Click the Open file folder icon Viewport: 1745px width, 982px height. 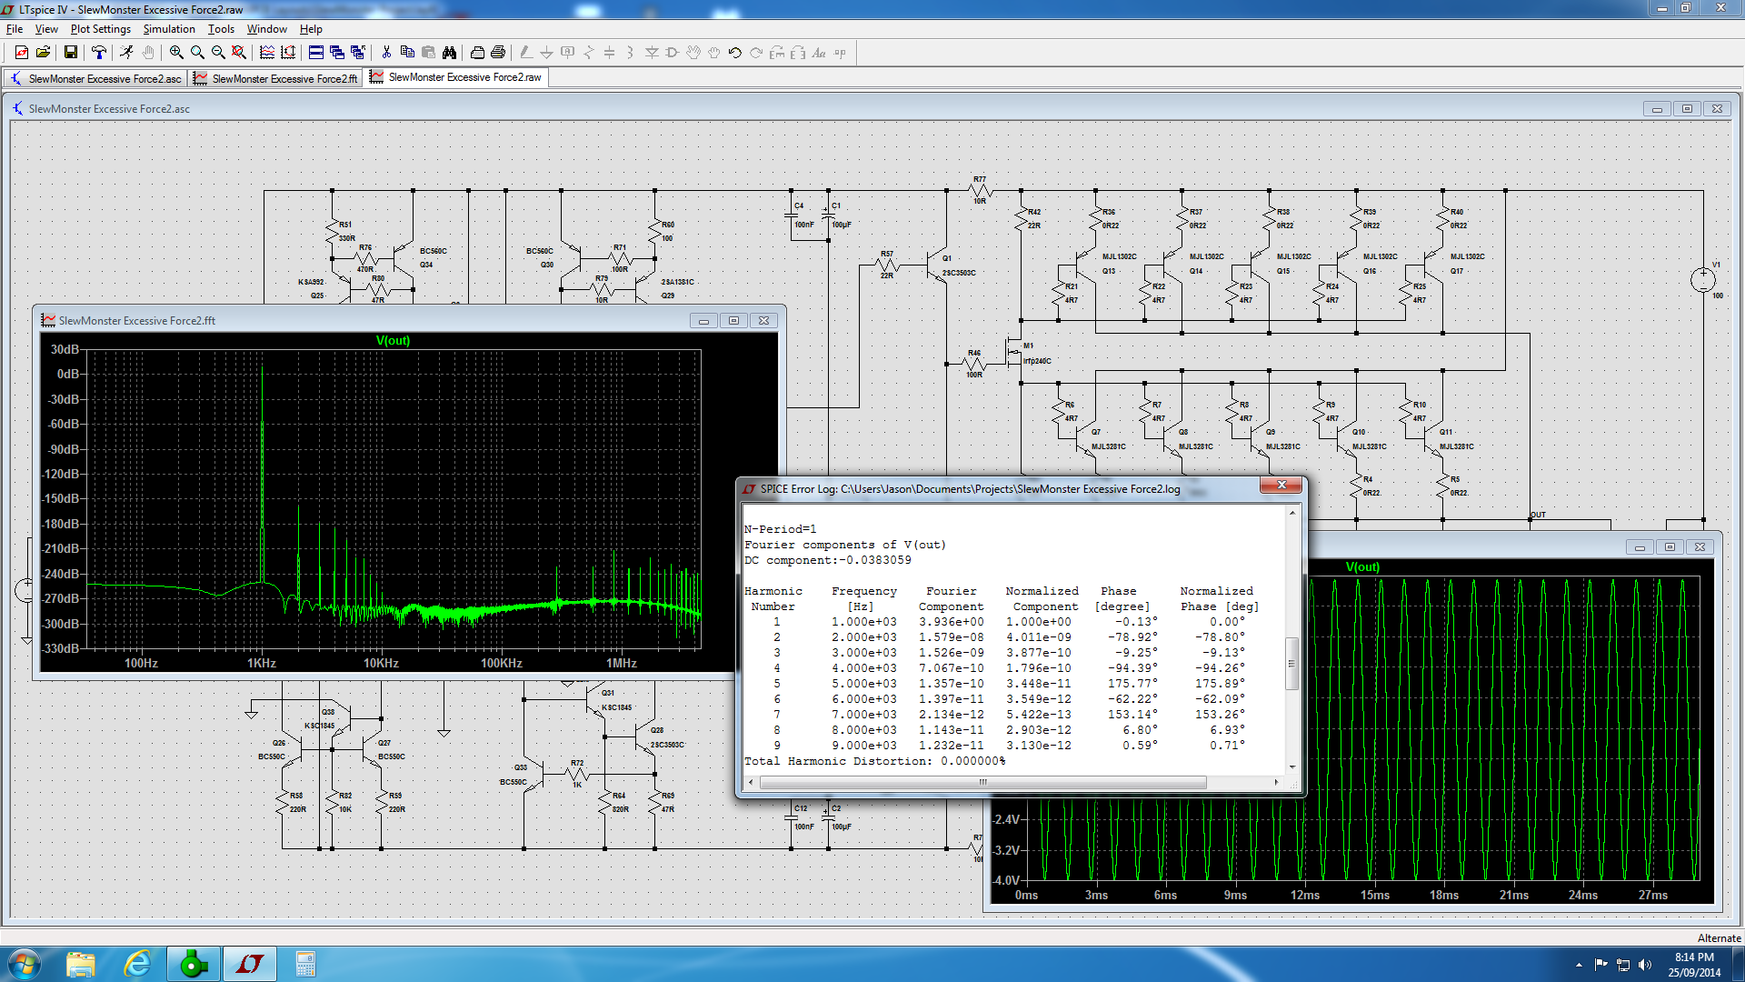pos(43,53)
